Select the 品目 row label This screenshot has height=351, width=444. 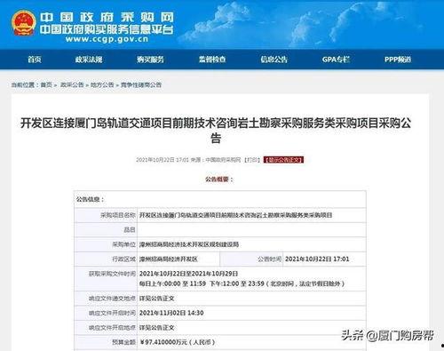tap(130, 230)
